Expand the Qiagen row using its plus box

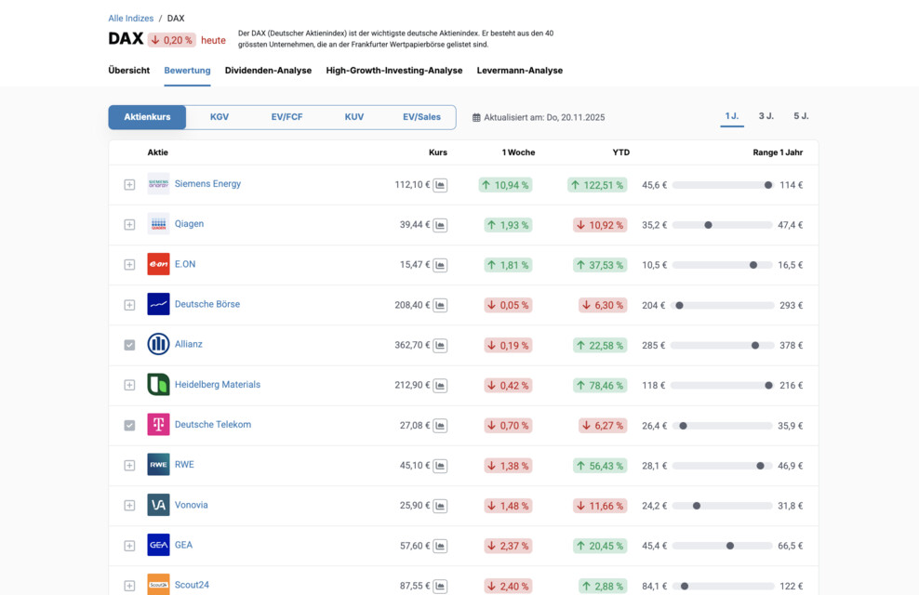[129, 225]
